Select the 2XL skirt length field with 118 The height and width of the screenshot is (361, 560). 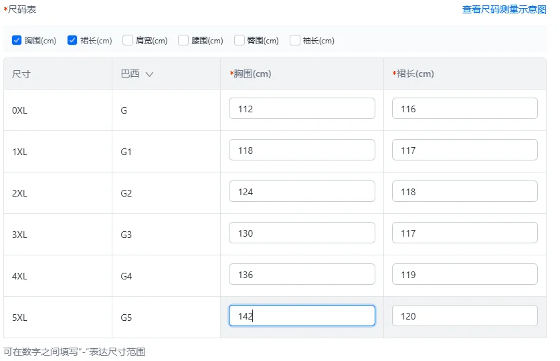[464, 192]
